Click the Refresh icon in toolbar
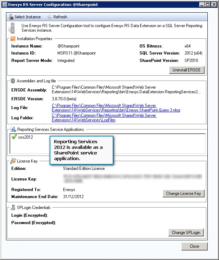The height and width of the screenshot is (260, 219). click(49, 17)
